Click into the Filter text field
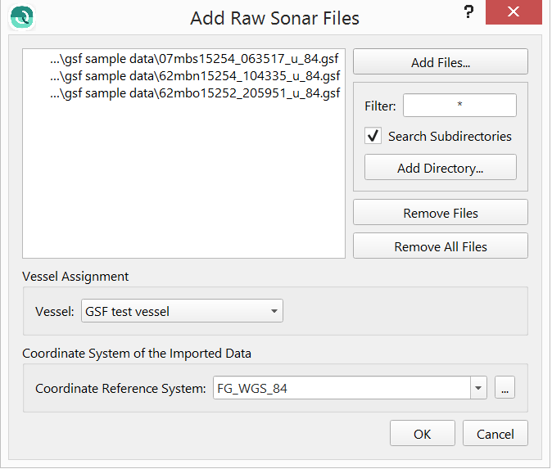 [459, 106]
